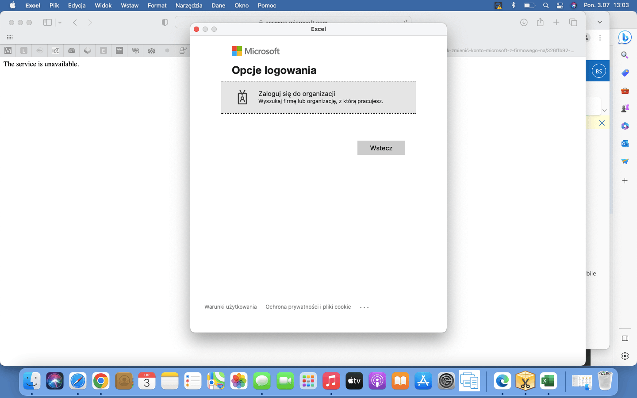Show Safari downloads
This screenshot has height=398, width=637.
click(524, 23)
